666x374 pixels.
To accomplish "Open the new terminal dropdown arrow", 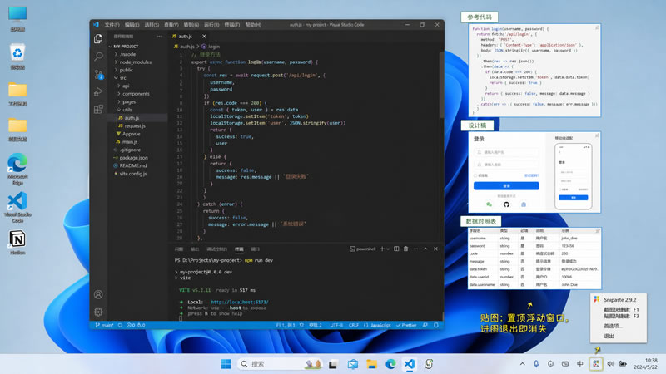I will (388, 249).
